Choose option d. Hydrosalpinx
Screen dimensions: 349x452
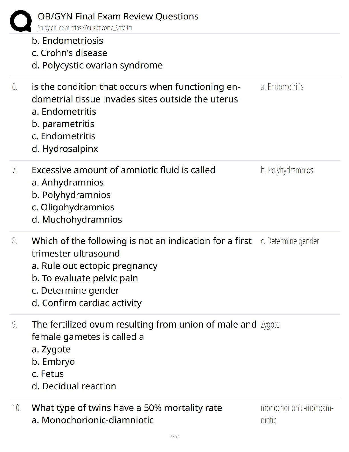(65, 149)
